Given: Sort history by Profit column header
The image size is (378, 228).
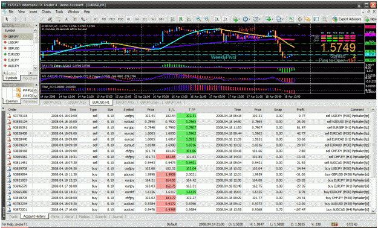Looking at the screenshot, I should (295, 110).
